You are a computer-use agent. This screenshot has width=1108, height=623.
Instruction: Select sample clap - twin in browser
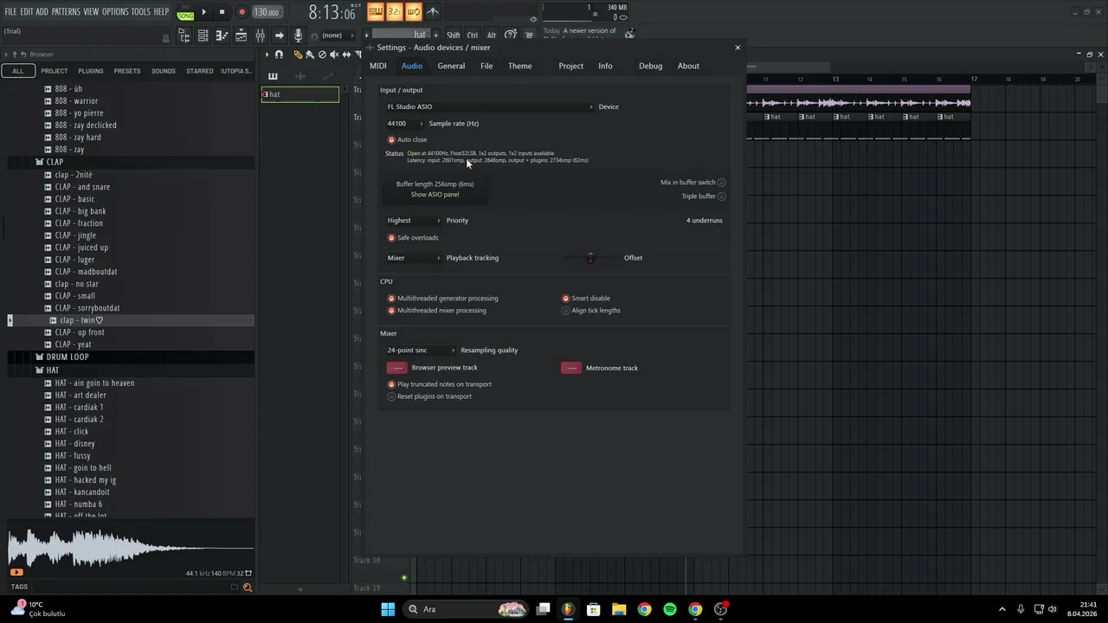[81, 320]
